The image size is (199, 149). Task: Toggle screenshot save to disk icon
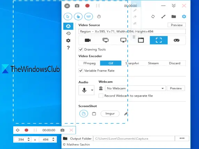pos(83,114)
